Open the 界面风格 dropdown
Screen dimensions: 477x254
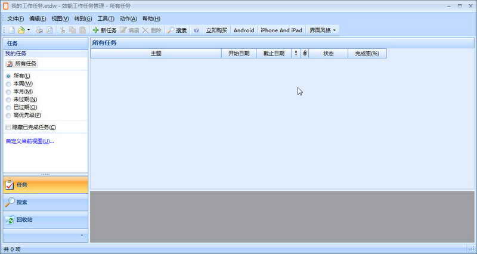323,30
